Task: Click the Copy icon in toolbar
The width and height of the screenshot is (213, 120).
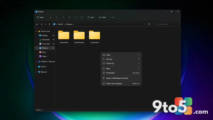Action: click(x=57, y=17)
